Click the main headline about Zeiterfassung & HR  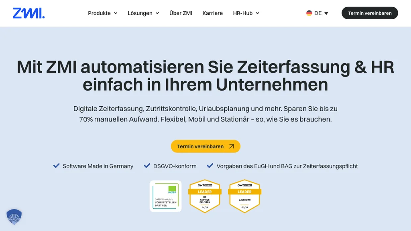pos(205,75)
